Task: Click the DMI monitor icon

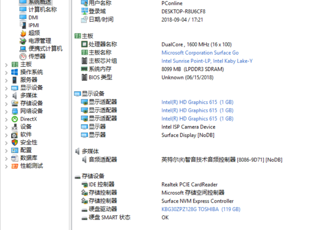Action: 23,17
